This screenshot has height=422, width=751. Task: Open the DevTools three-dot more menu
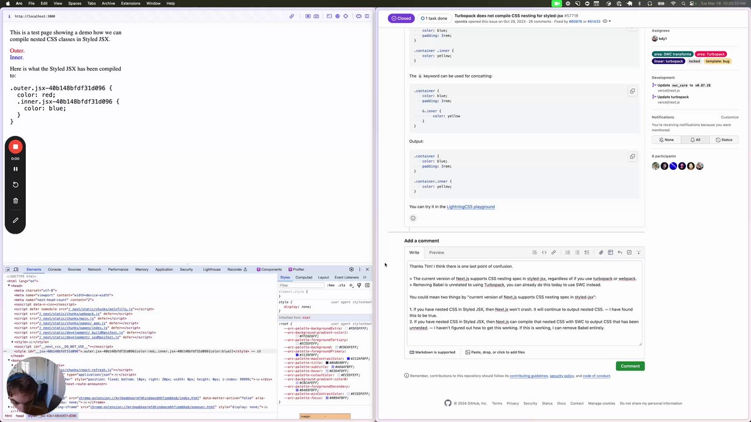click(360, 270)
